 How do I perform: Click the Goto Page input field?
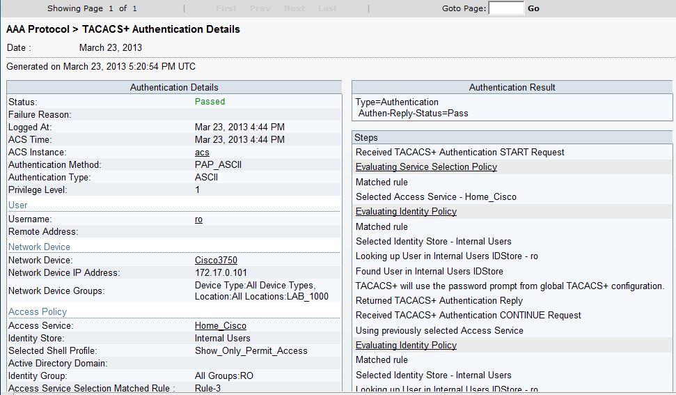[506, 8]
